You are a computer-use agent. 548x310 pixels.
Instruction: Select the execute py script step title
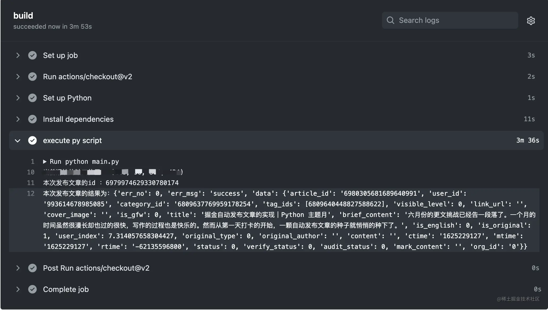(72, 140)
